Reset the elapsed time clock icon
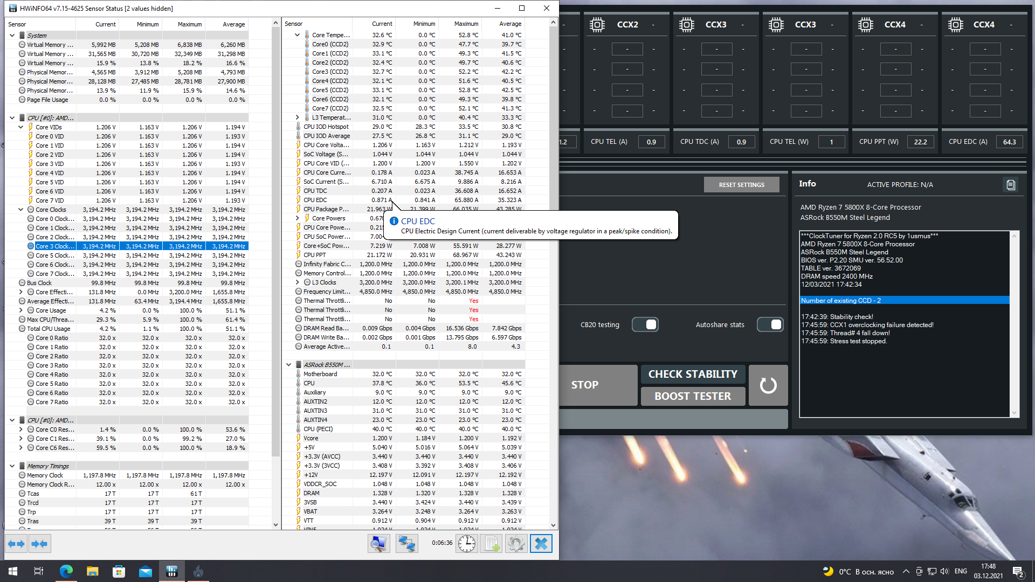 coord(467,544)
